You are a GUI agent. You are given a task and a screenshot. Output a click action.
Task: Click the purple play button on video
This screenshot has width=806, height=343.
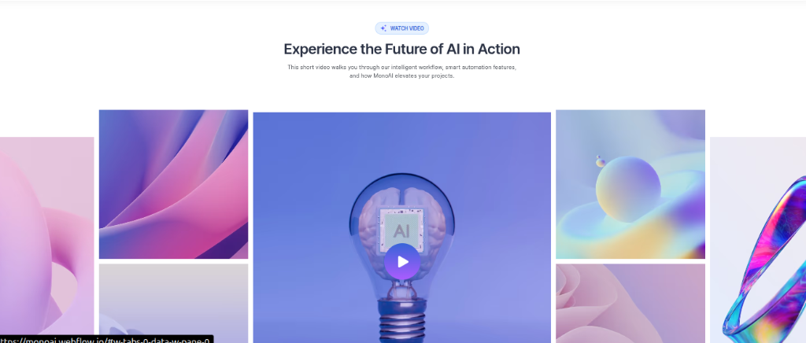[402, 262]
